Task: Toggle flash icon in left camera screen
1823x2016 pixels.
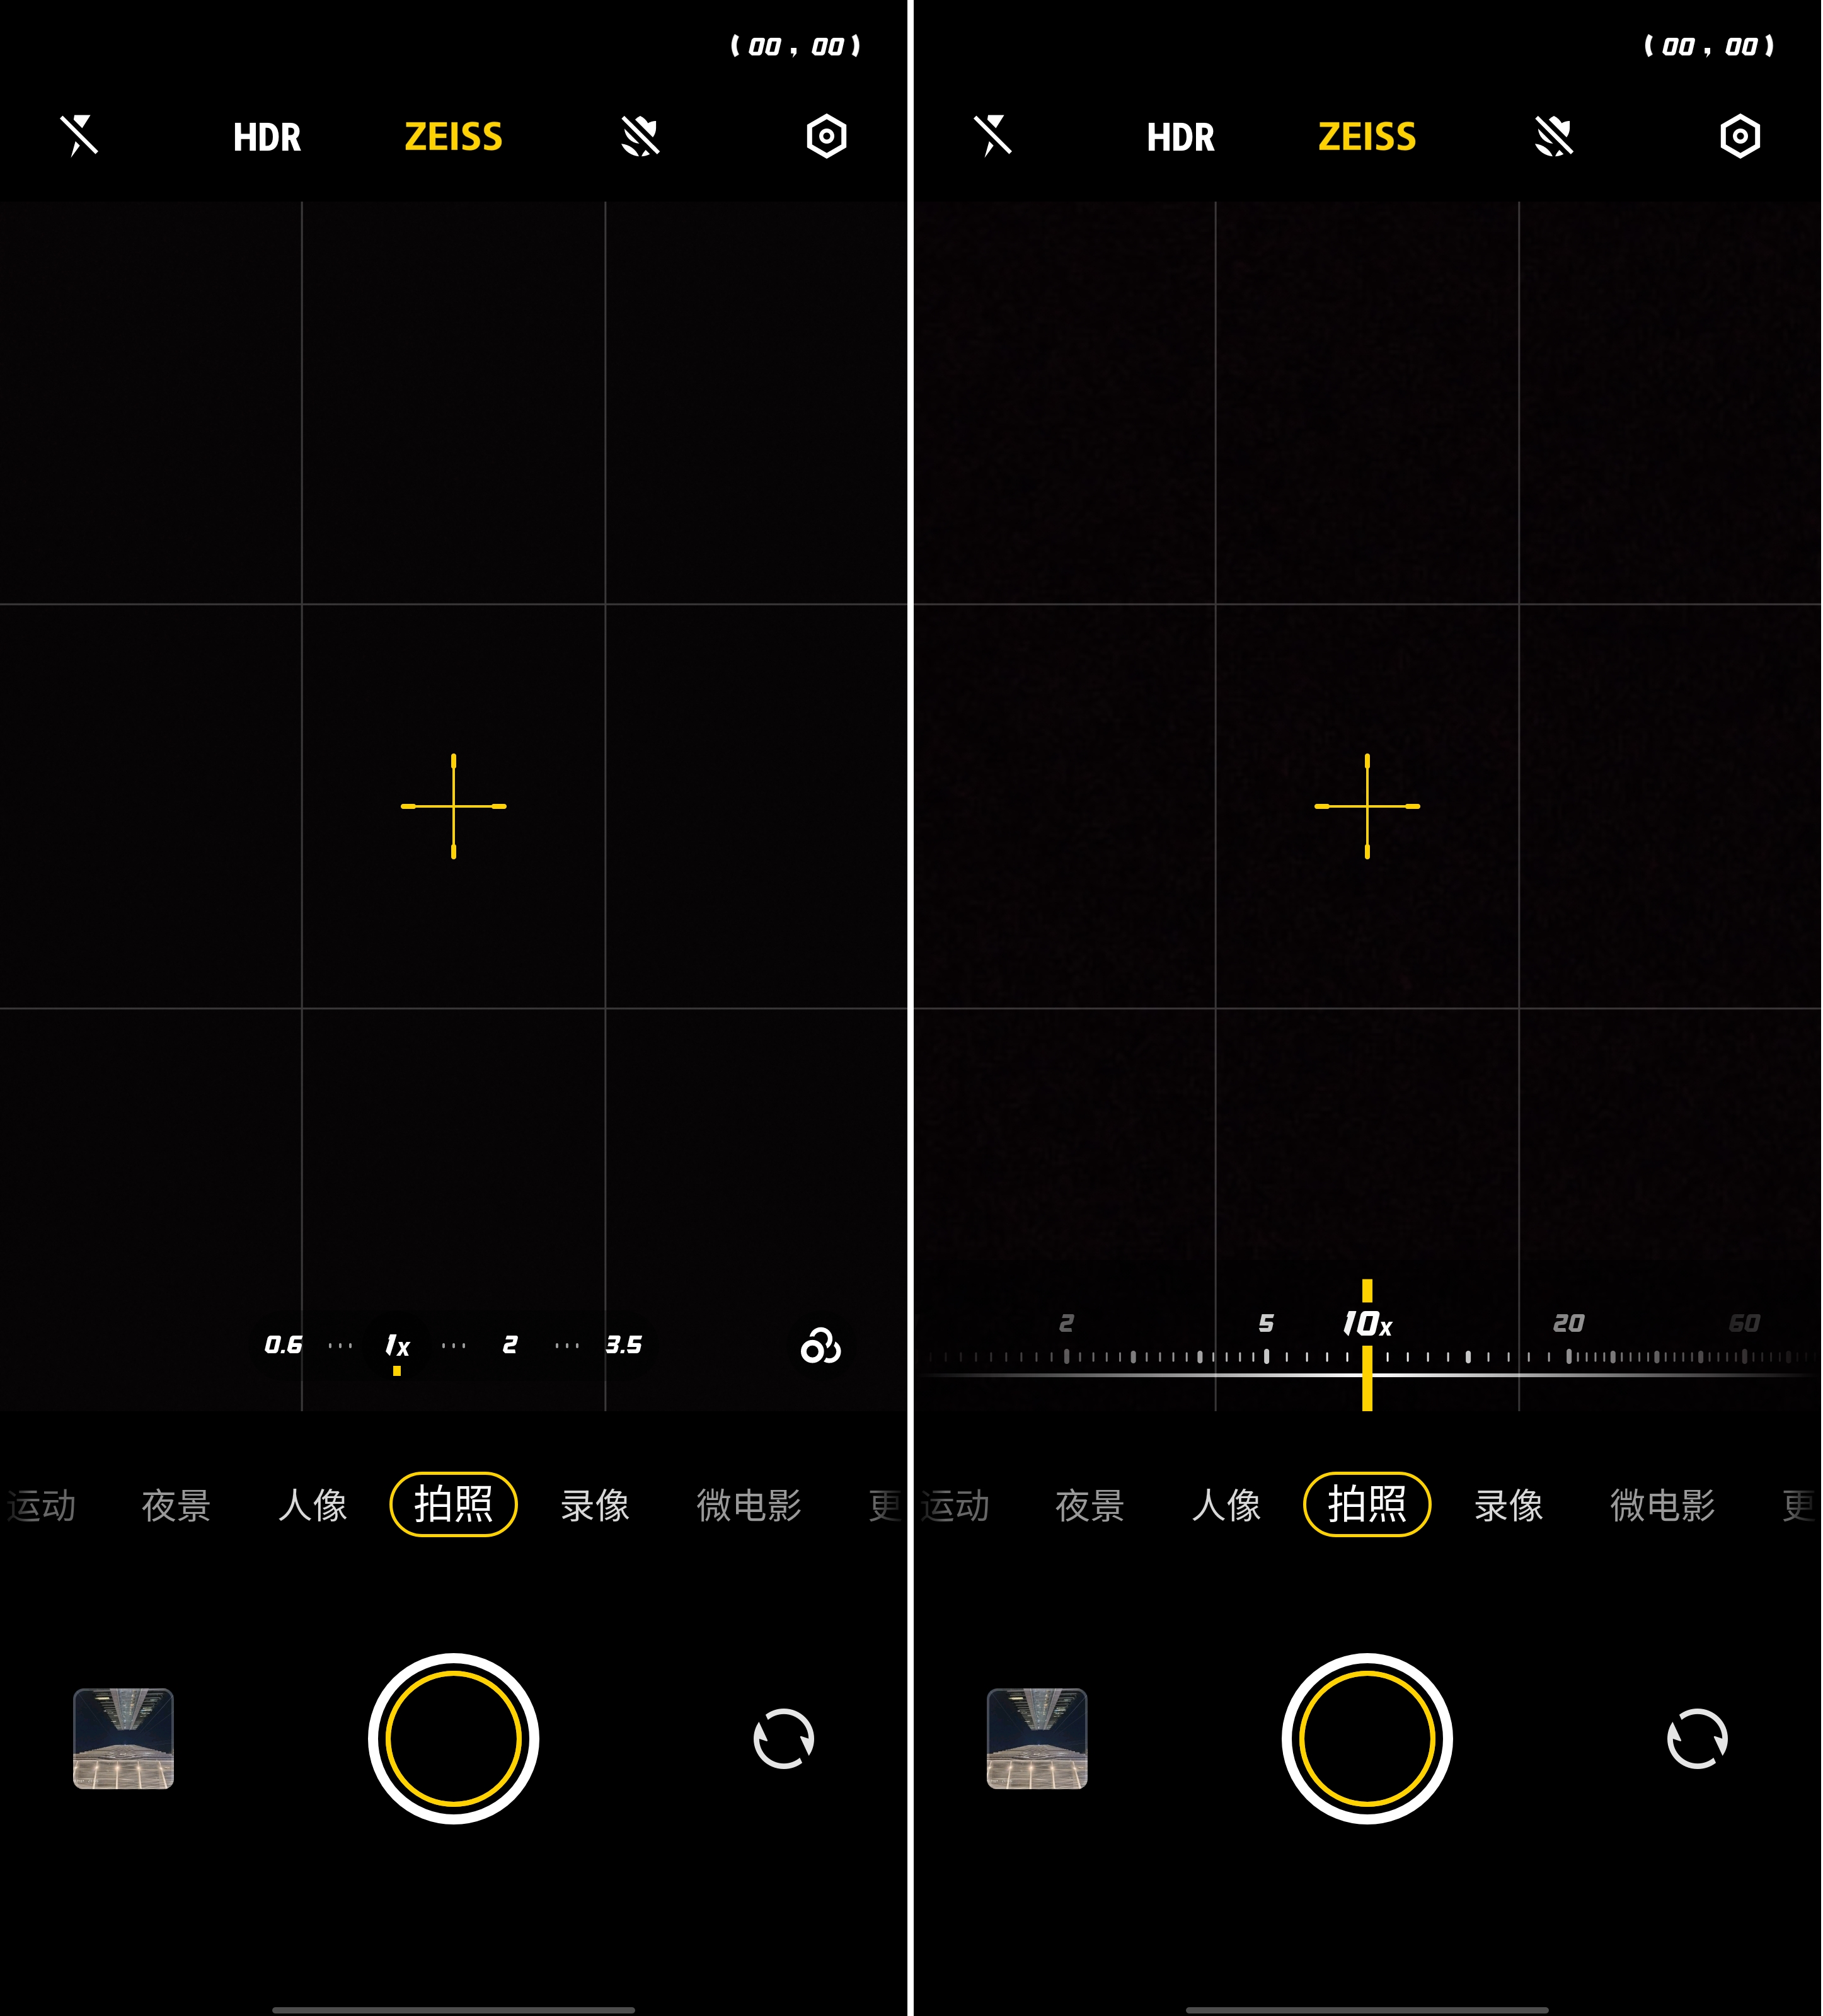Action: pyautogui.click(x=79, y=136)
